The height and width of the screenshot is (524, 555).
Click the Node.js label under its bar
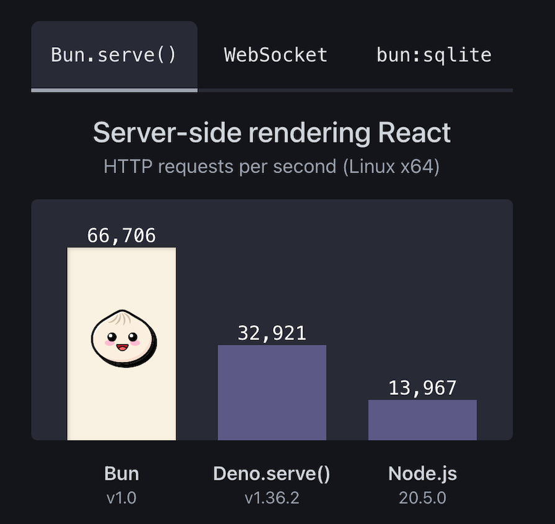(422, 473)
